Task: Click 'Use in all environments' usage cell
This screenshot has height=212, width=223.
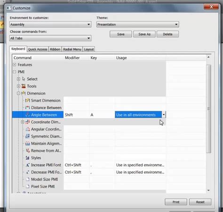Action: coord(138,115)
